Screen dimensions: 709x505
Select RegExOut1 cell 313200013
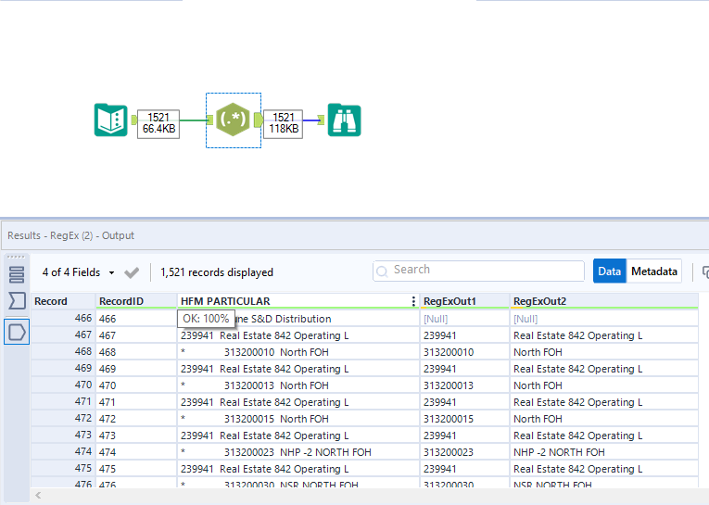tap(464, 385)
